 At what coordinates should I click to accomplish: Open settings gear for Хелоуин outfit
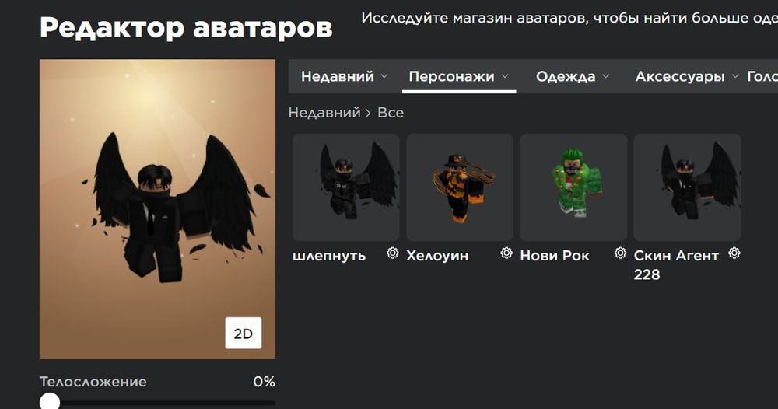click(x=506, y=253)
